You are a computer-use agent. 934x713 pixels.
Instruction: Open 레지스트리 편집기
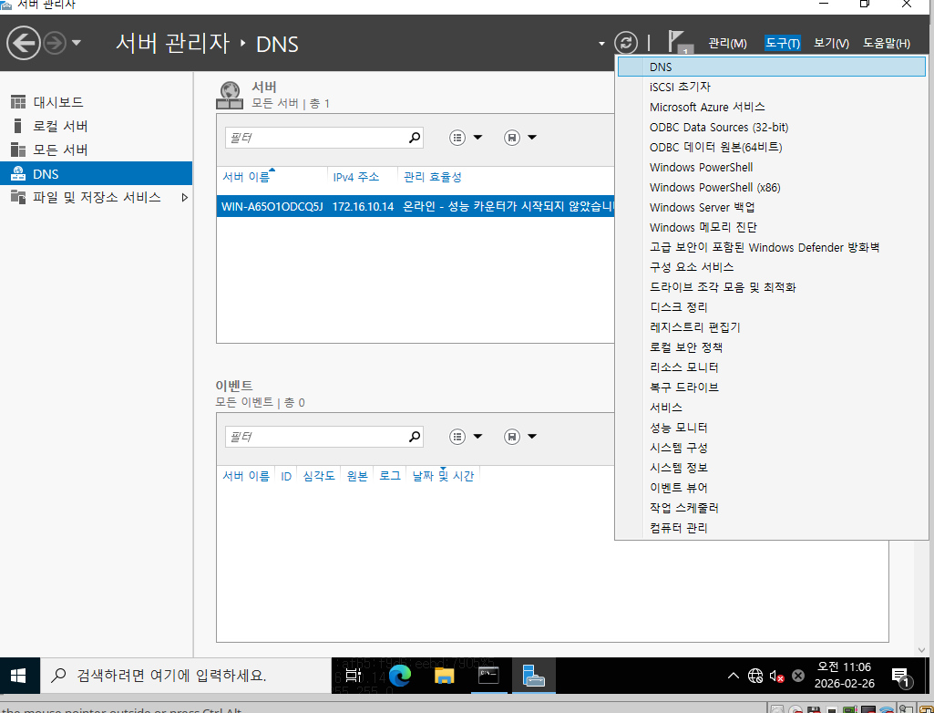(x=772, y=327)
